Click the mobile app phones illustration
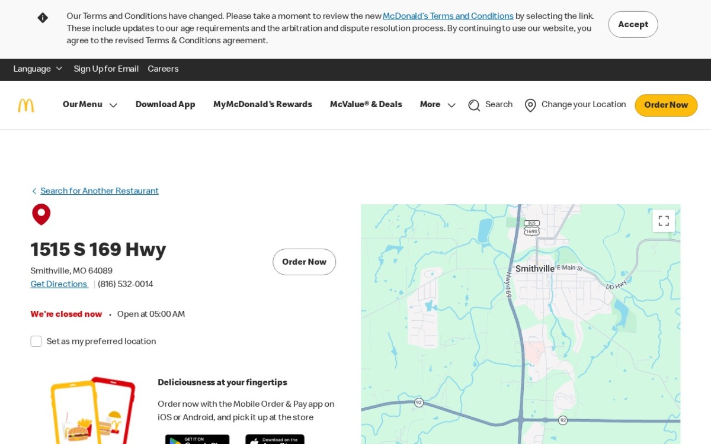 [94, 411]
